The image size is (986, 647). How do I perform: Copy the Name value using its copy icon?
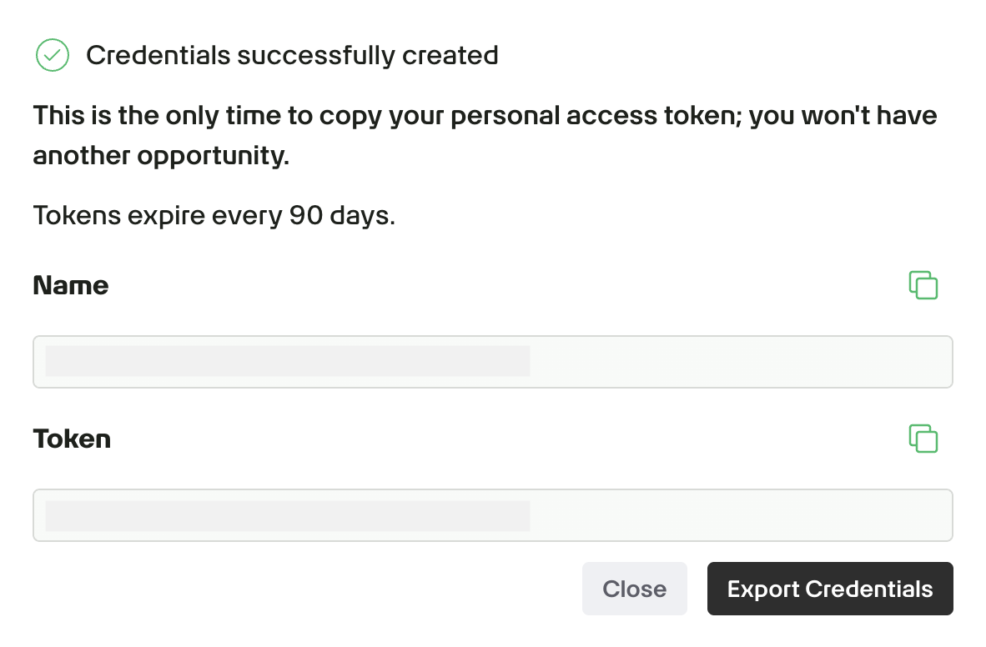click(x=923, y=285)
